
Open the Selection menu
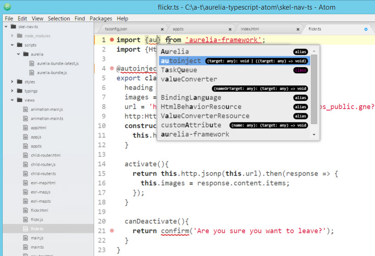click(x=59, y=18)
